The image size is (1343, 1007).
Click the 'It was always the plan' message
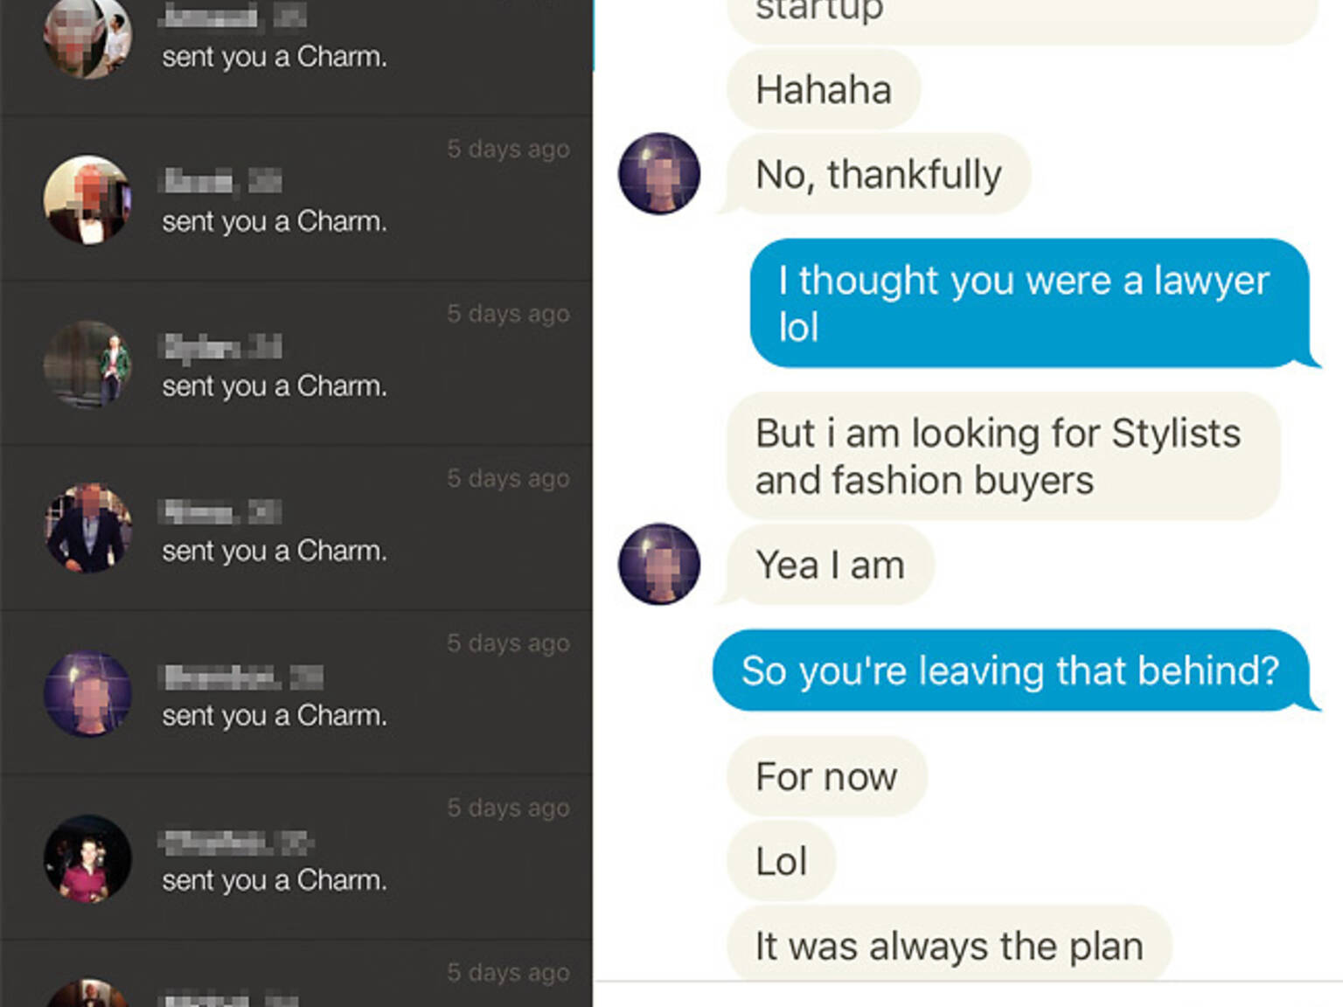pyautogui.click(x=947, y=945)
